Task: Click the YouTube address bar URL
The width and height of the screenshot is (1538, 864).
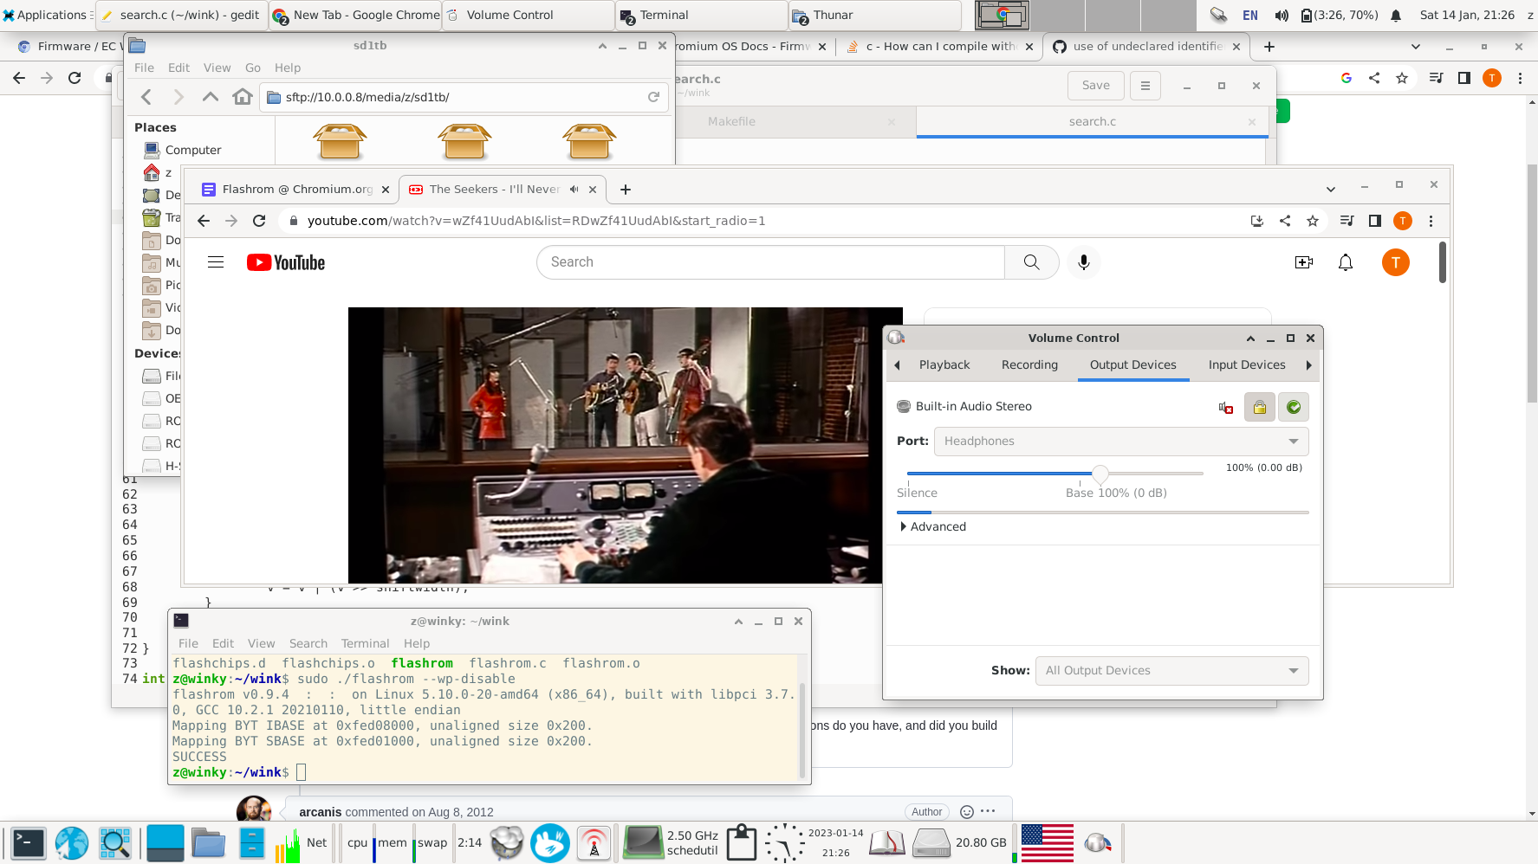Action: pos(536,221)
